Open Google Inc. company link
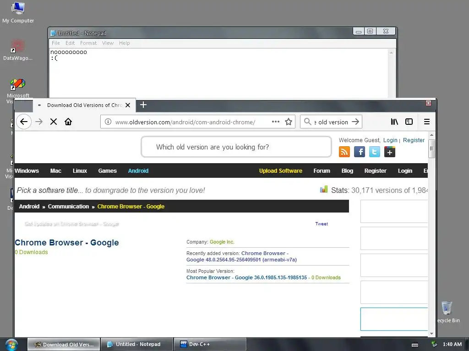 pos(222,242)
